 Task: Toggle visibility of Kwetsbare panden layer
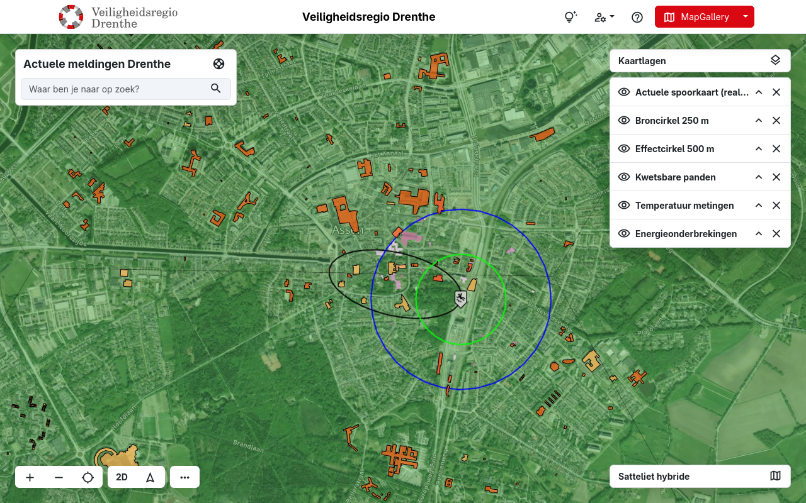click(x=624, y=177)
